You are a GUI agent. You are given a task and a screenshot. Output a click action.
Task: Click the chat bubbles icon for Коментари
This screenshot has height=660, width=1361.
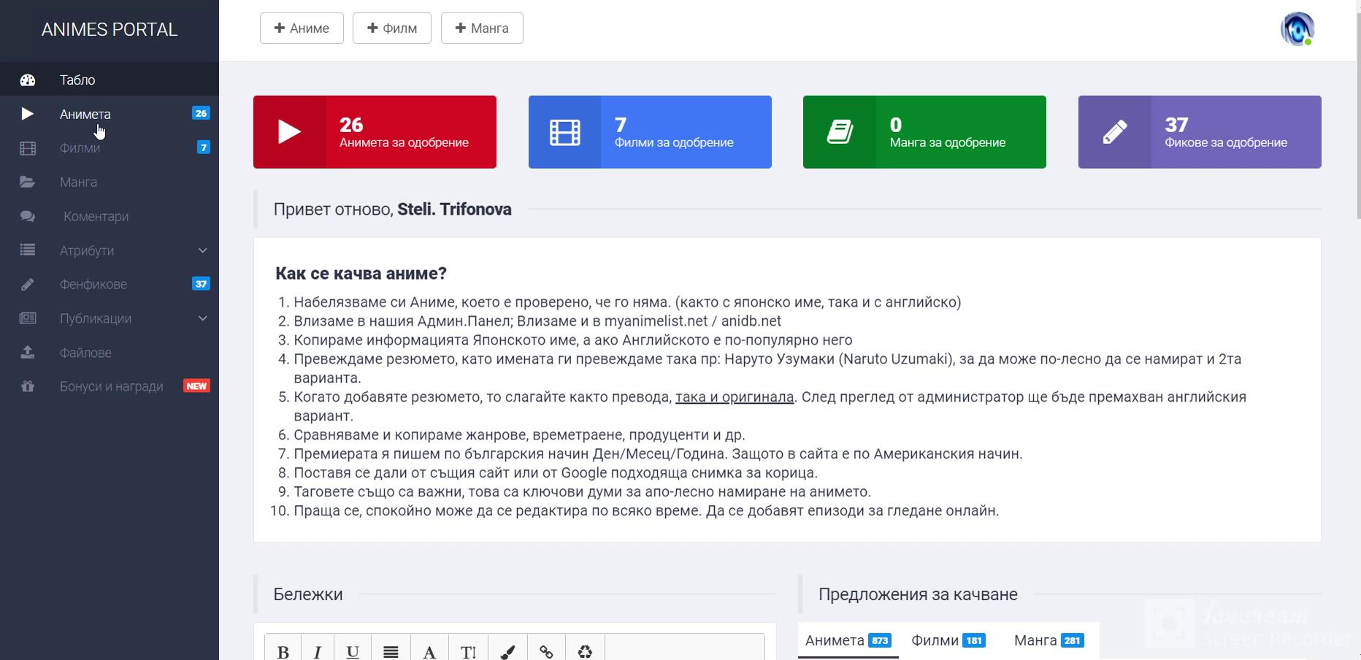pos(28,217)
